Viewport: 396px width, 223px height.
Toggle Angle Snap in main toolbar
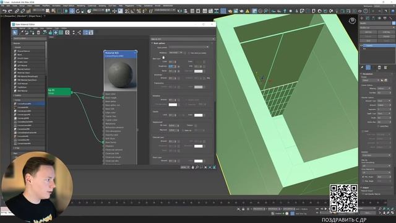[x=133, y=11]
